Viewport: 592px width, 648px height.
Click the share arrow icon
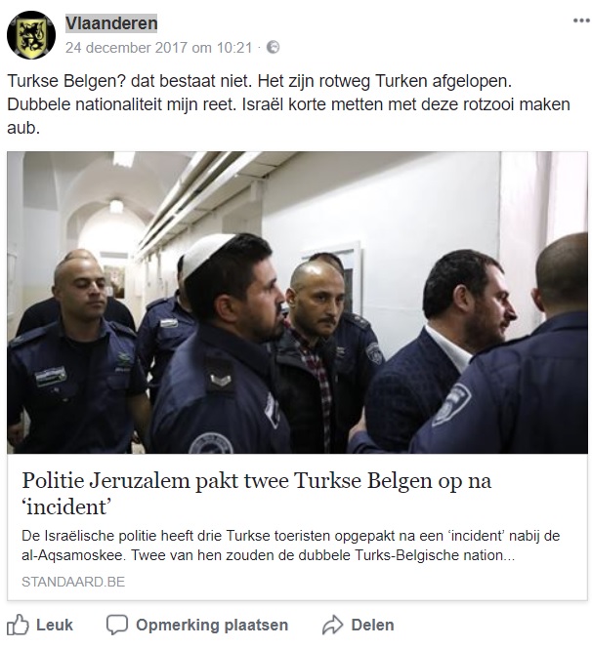332,625
